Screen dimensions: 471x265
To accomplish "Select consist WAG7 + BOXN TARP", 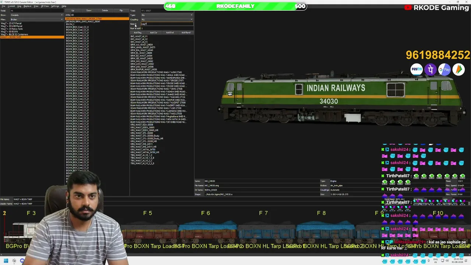I will 32,37.
